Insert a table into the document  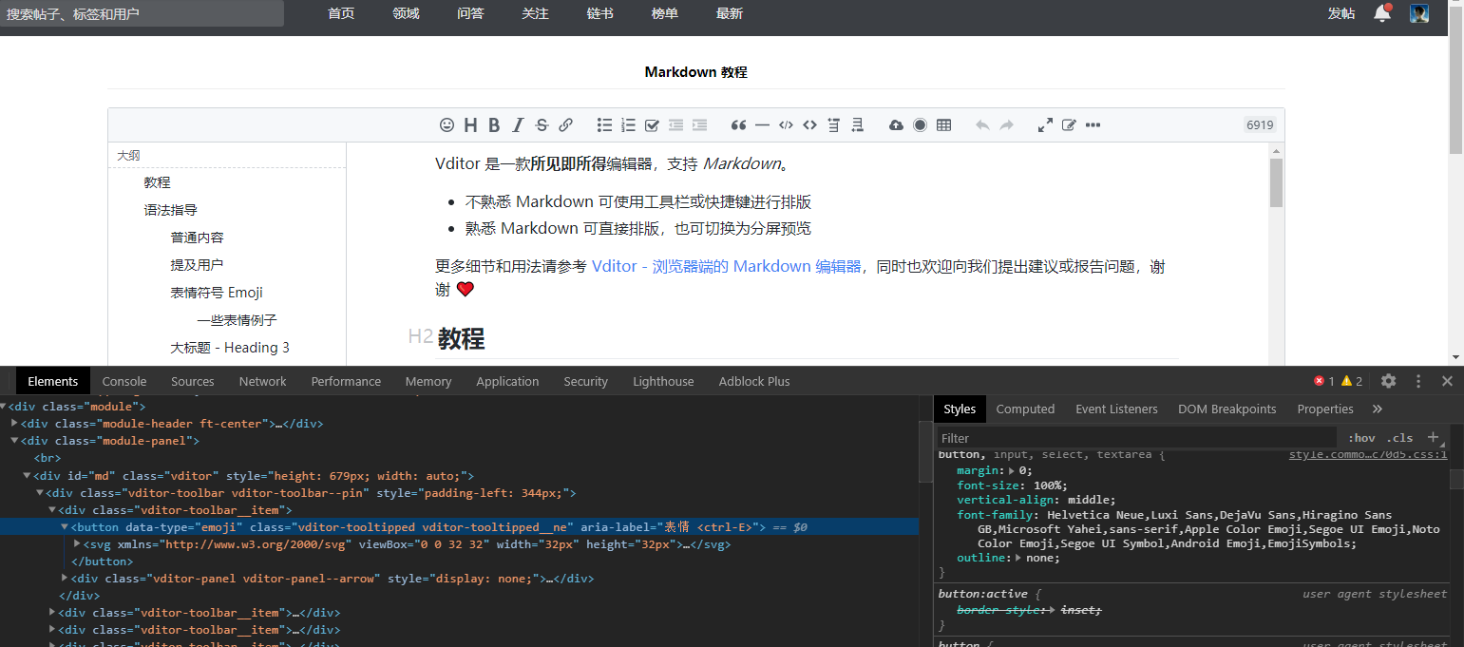(943, 124)
